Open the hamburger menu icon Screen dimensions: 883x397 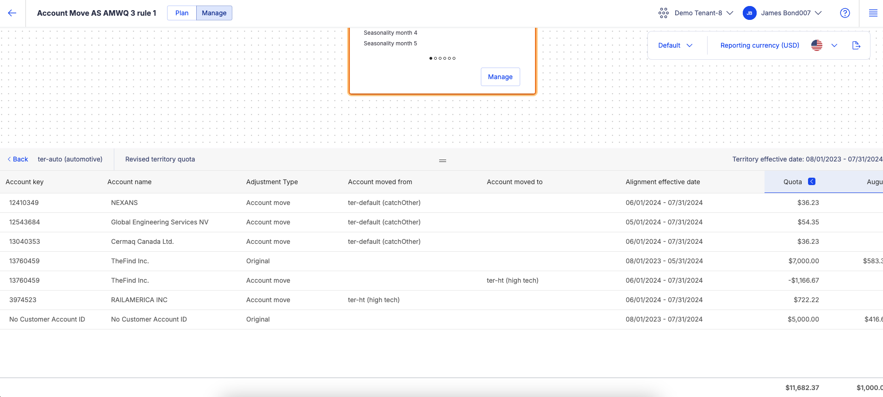coord(873,13)
